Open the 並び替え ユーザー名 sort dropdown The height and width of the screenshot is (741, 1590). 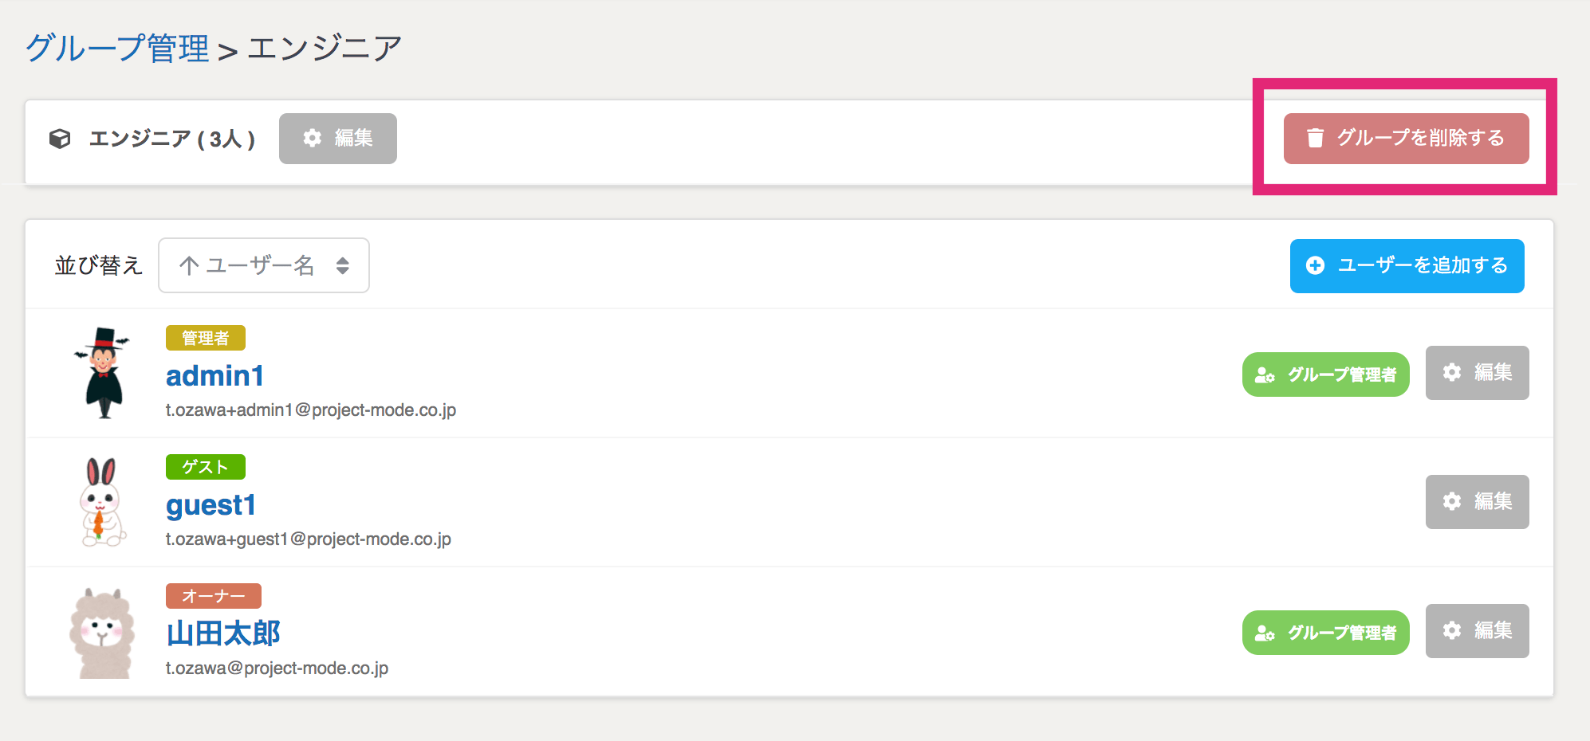click(264, 265)
